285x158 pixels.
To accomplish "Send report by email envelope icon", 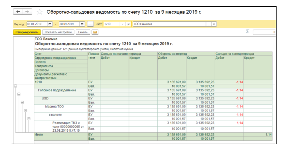I will [x=95, y=32].
